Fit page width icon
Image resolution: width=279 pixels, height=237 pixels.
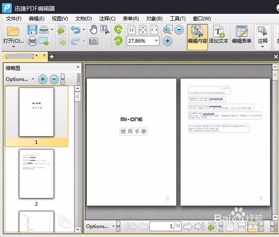(x=154, y=30)
